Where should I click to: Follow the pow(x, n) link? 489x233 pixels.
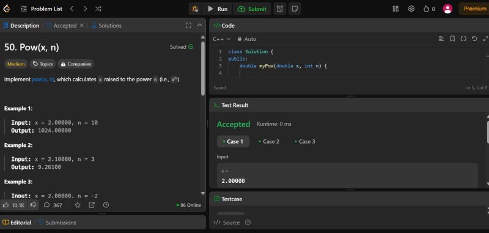coord(43,80)
